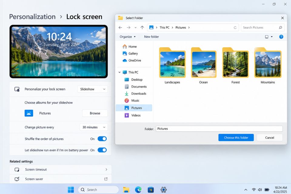
Task: Open Documents in sidebar
Action: pos(136,87)
